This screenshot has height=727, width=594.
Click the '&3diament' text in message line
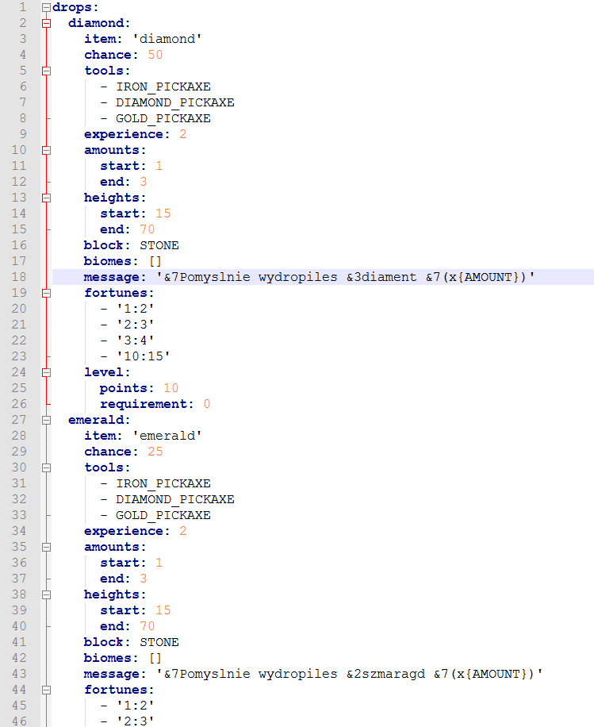(381, 277)
